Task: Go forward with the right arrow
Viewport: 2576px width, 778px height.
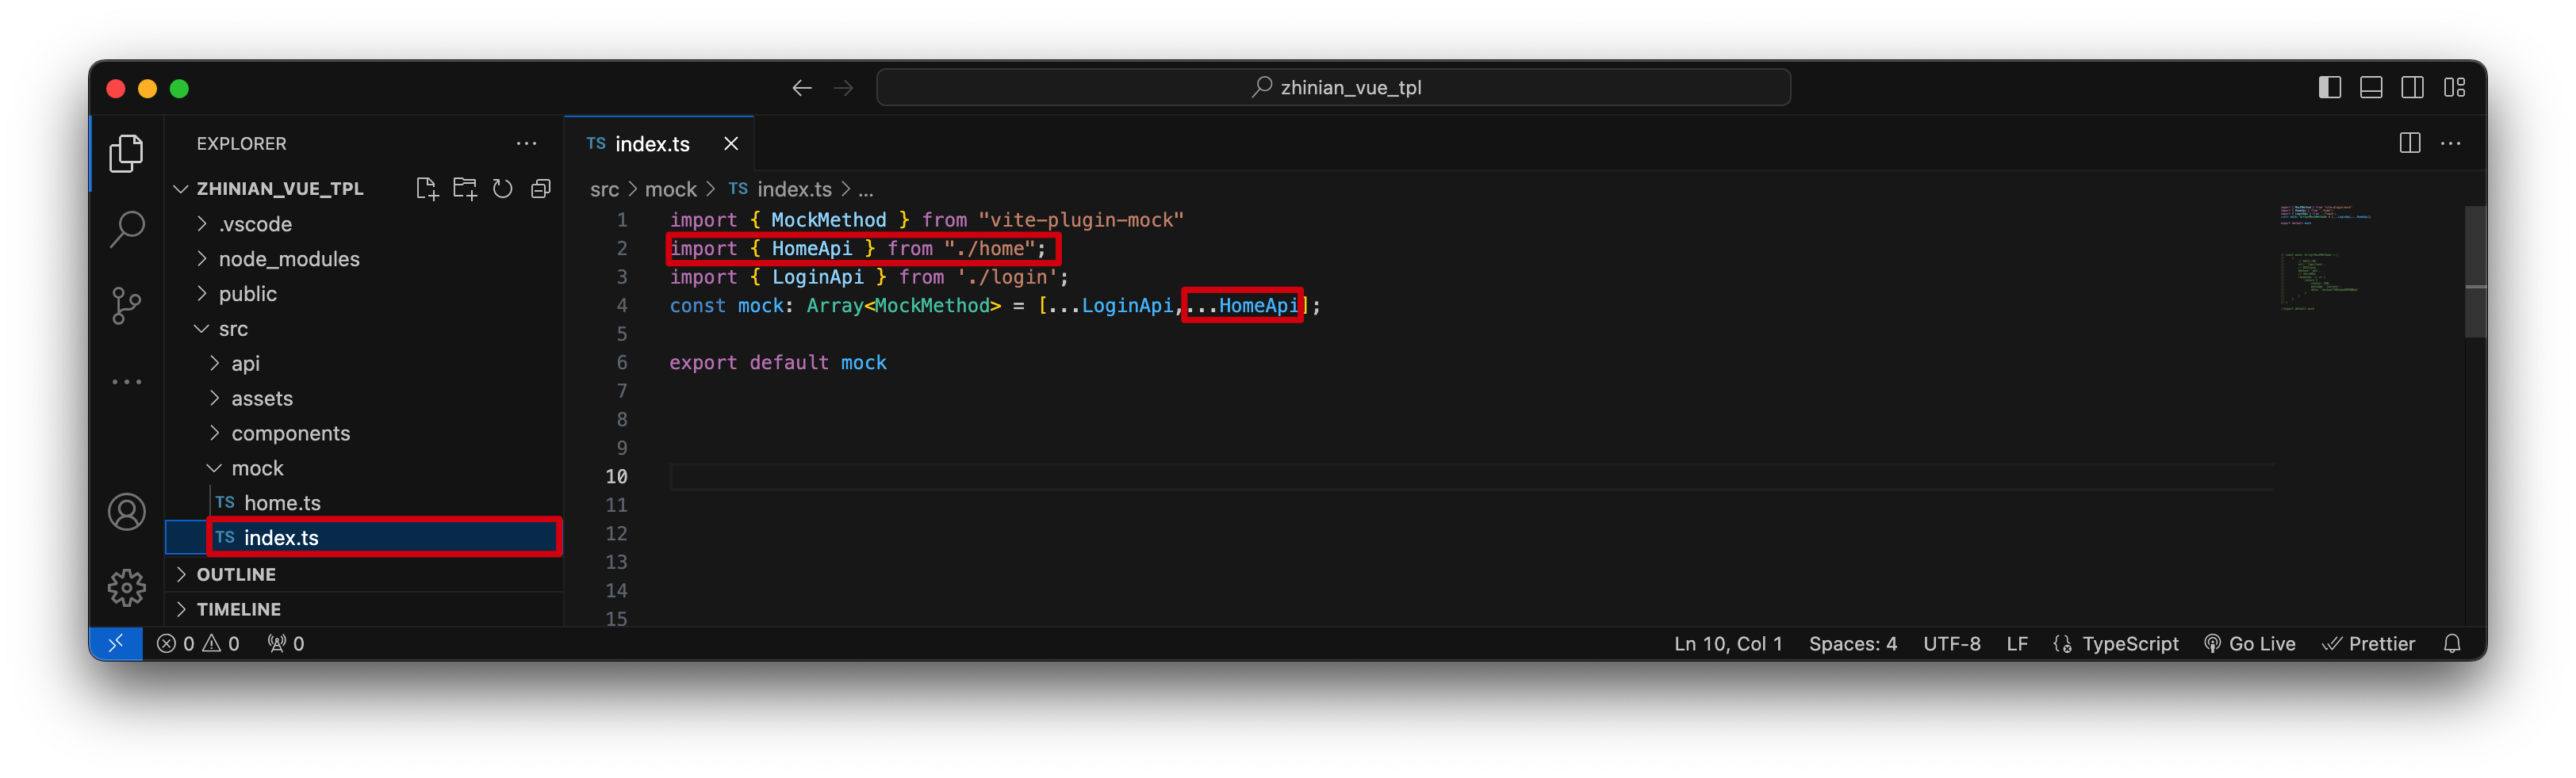Action: pos(844,88)
